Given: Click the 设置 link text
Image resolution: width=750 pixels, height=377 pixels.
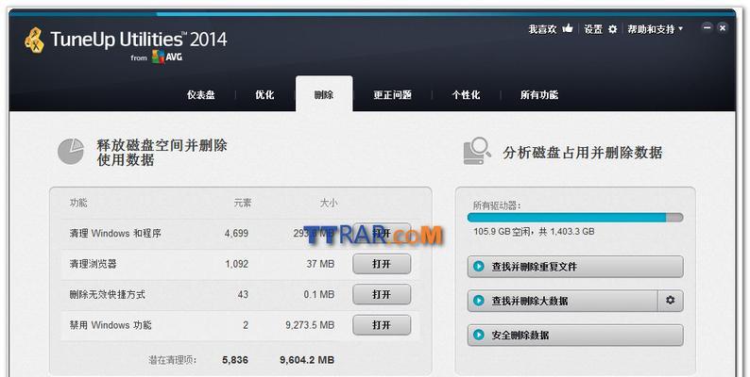Looking at the screenshot, I should (x=593, y=29).
